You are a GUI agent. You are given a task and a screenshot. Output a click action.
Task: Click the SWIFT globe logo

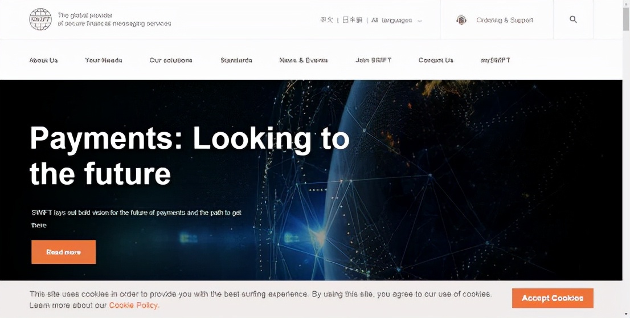(x=40, y=19)
